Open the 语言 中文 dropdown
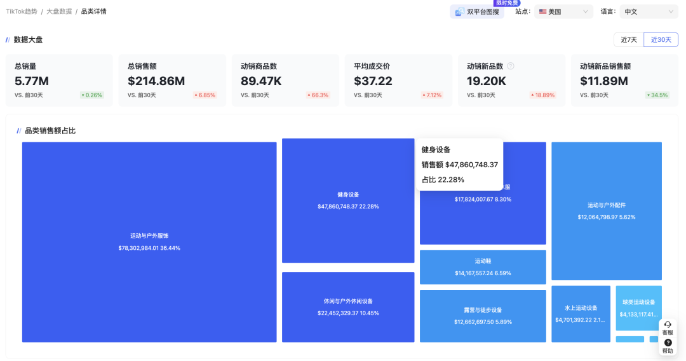The width and height of the screenshot is (686, 361). 649,12
